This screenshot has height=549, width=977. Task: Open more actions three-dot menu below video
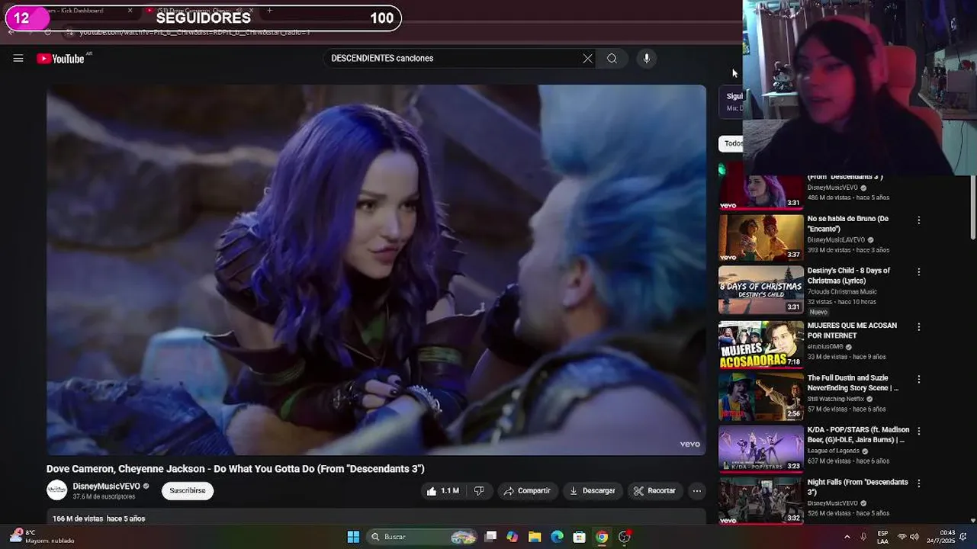tap(696, 491)
